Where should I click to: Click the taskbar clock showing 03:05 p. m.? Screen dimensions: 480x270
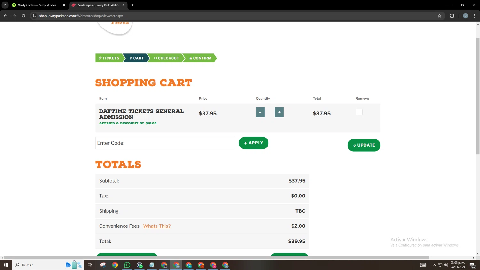[458, 265]
